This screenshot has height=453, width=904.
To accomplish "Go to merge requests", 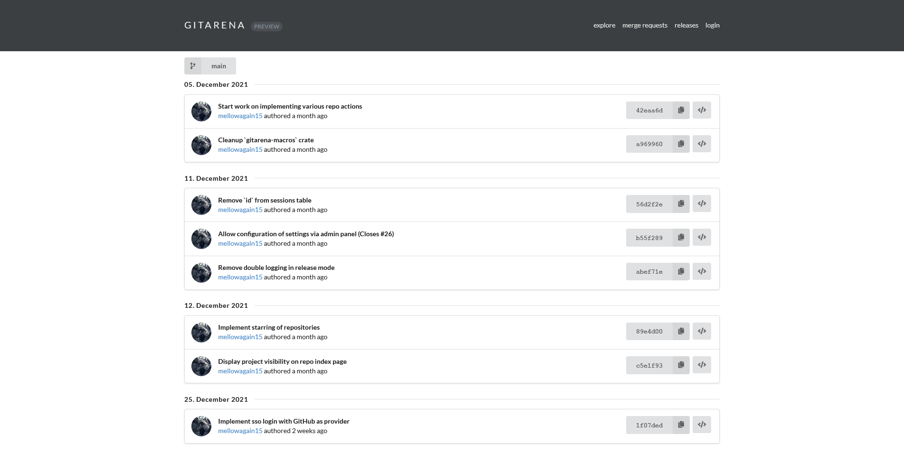I will [645, 25].
